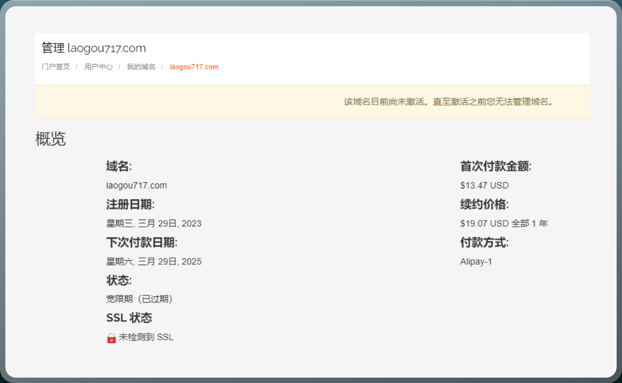
Task: Click the 域名: label
Action: [119, 167]
